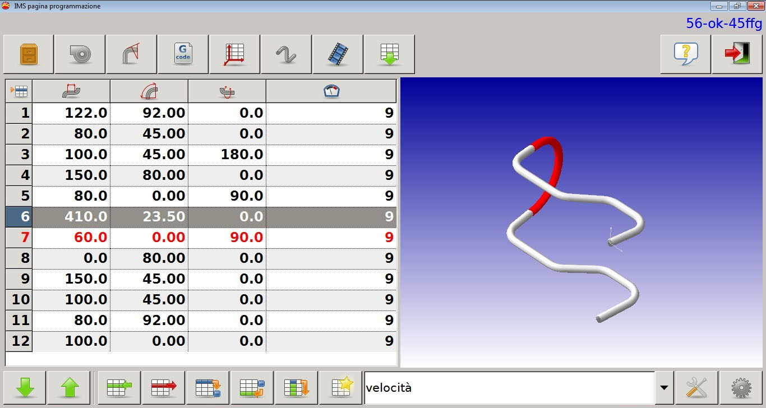The image size is (766, 408).
Task: Click the wrench and screwdriver tools button
Action: [696, 387]
